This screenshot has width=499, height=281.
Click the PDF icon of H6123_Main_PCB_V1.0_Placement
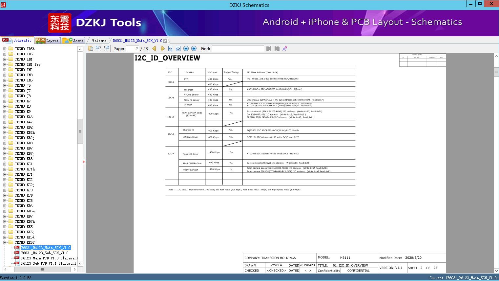click(x=17, y=258)
